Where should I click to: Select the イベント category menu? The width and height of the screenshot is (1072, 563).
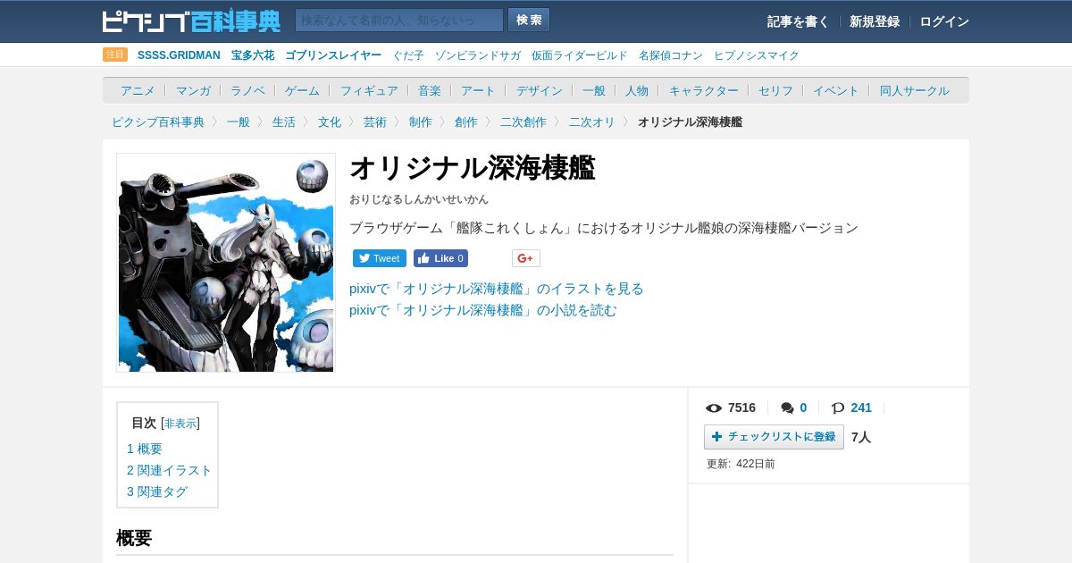coord(835,90)
